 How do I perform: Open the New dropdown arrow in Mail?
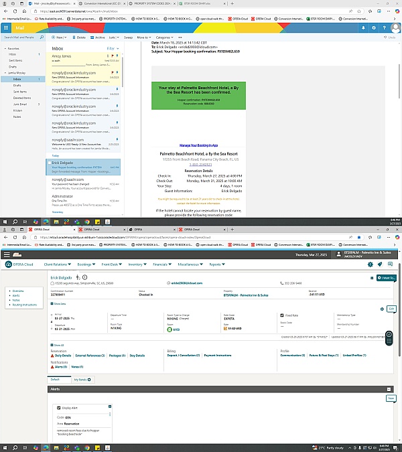pyautogui.click(x=66, y=37)
